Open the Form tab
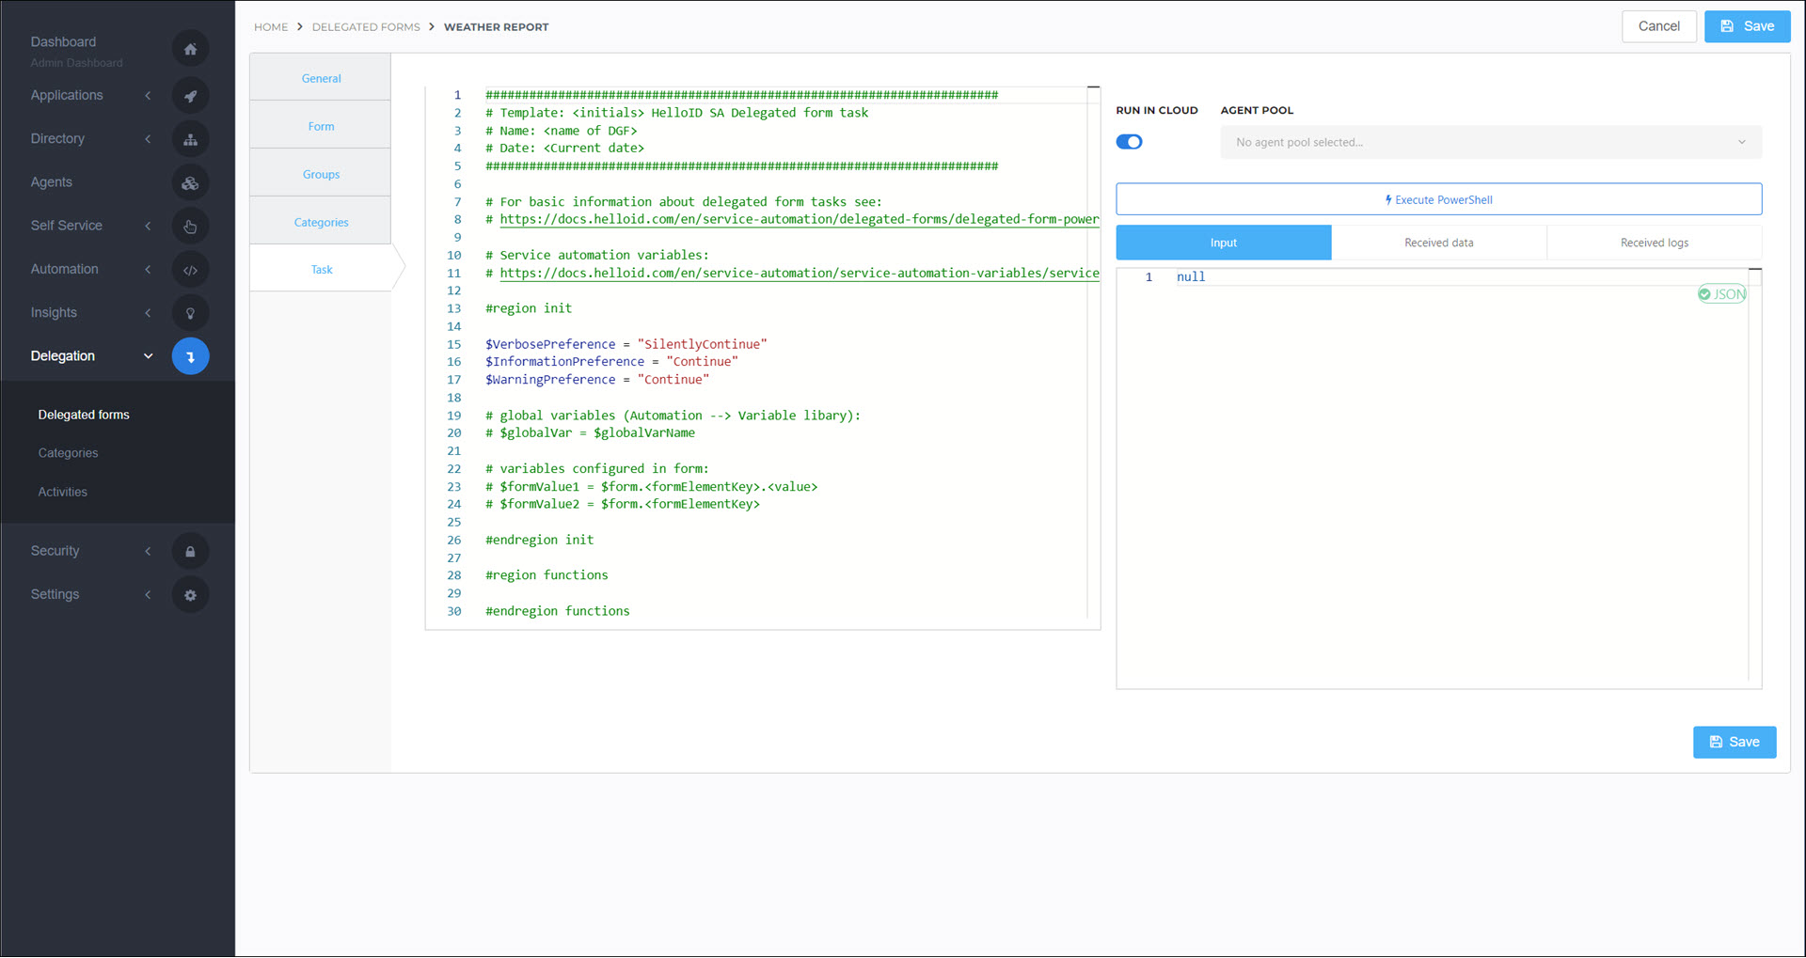The width and height of the screenshot is (1806, 958). click(x=321, y=126)
